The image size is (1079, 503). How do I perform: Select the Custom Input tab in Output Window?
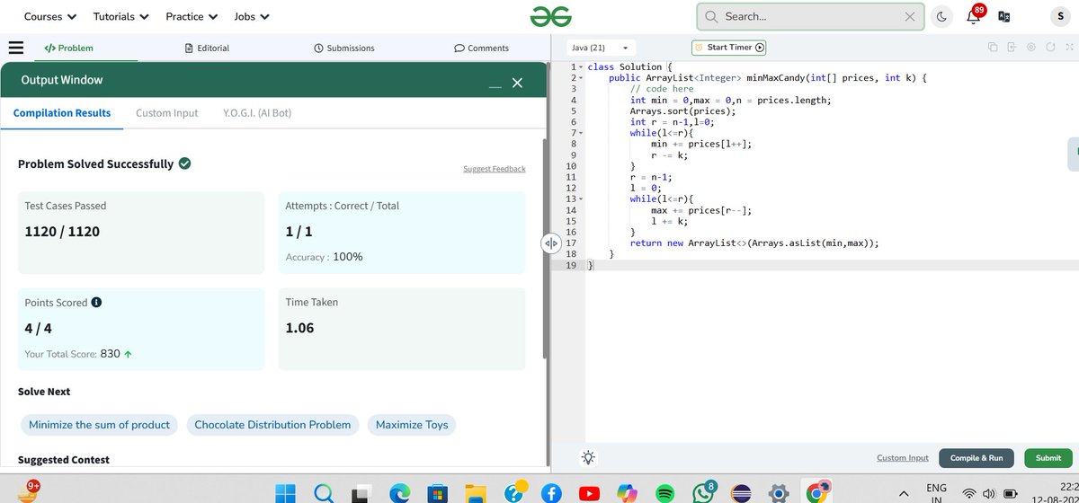click(167, 113)
